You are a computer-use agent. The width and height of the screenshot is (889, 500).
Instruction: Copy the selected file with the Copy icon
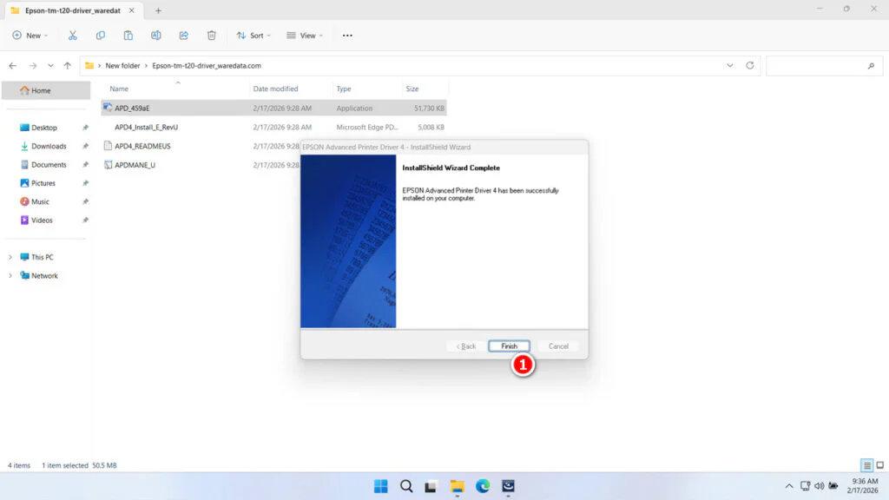pyautogui.click(x=100, y=35)
